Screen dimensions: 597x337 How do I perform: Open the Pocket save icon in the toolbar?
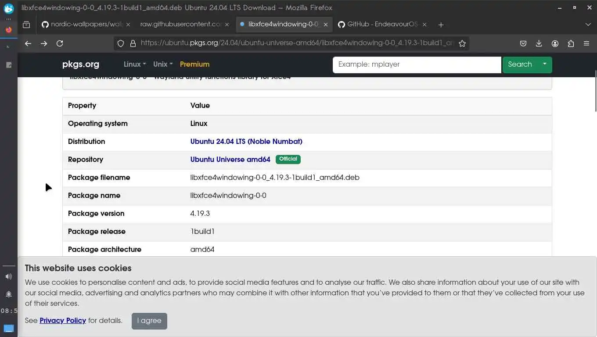pos(523,43)
